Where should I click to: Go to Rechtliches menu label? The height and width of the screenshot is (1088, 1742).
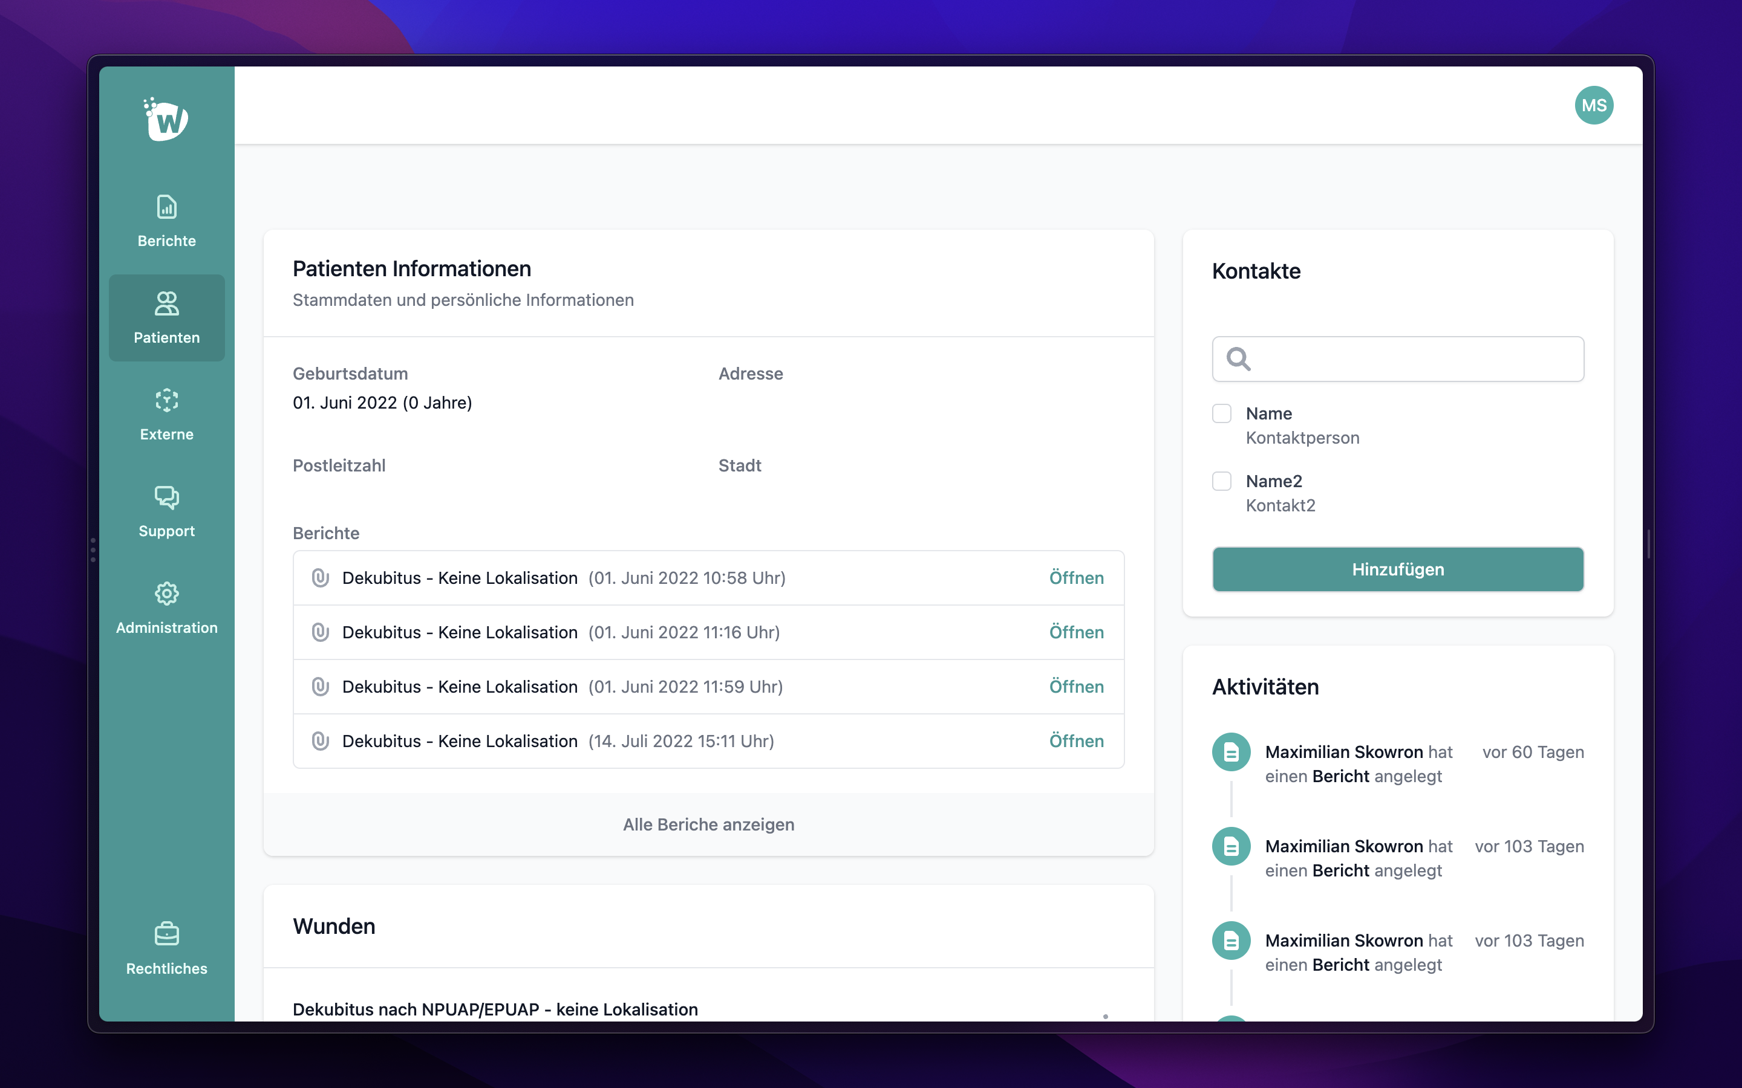(166, 968)
